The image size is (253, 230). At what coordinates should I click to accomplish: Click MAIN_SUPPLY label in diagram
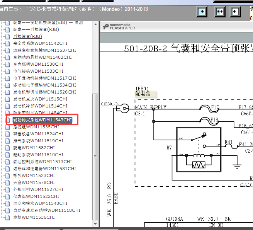pos(151,107)
